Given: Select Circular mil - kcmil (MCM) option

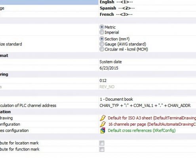Looking at the screenshot, I should (x=102, y=49).
